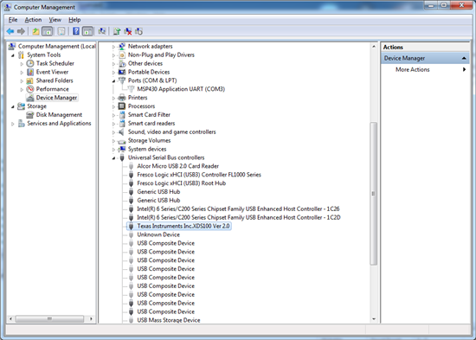Screen dimensions: 476x340
Task: Select Texas Instruments Inc.XDS100 Ver 2.0 device
Action: coord(183,226)
